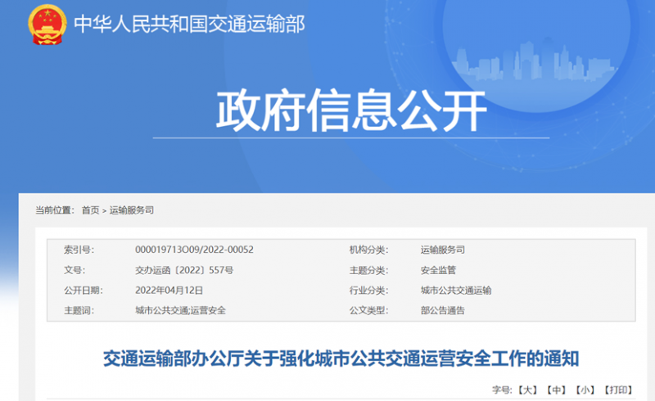Click the 当前位置 label
Image resolution: width=655 pixels, height=401 pixels.
coord(55,210)
